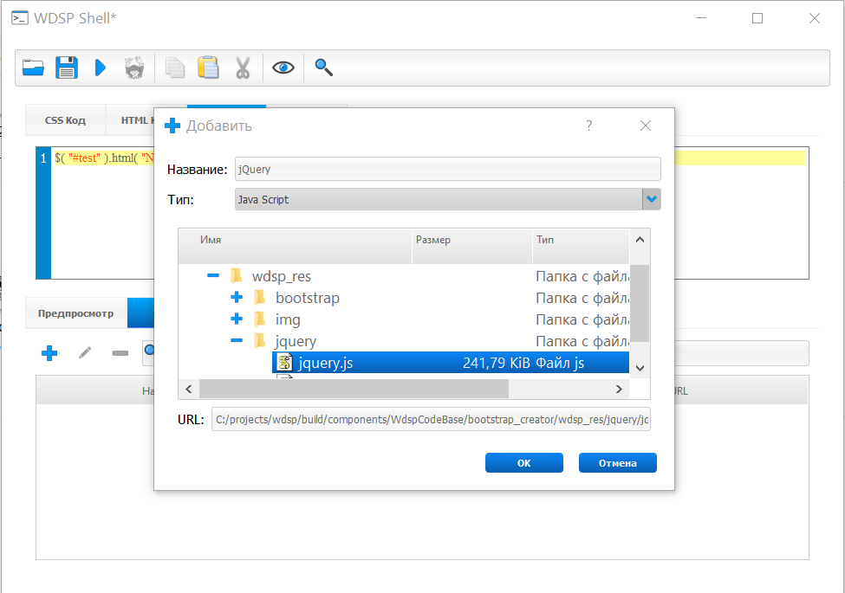Click the grayed masked-face toolbar icon
The width and height of the screenshot is (845, 593).
tap(134, 68)
